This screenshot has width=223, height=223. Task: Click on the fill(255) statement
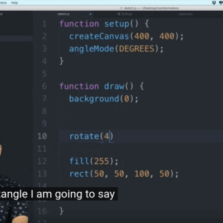pos(94,161)
